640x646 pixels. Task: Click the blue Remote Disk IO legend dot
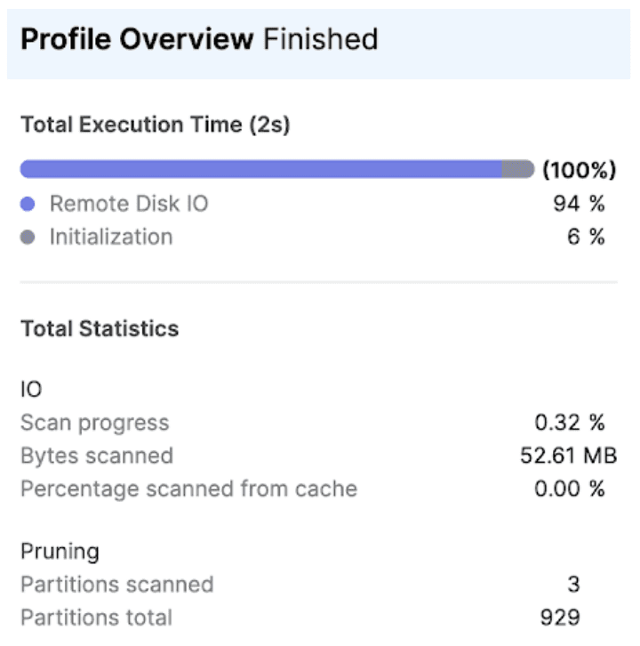(28, 204)
